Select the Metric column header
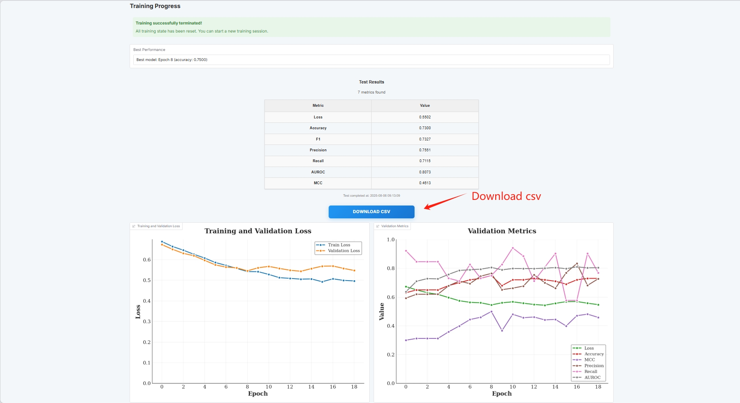Viewport: 740px width, 403px height. pos(318,106)
